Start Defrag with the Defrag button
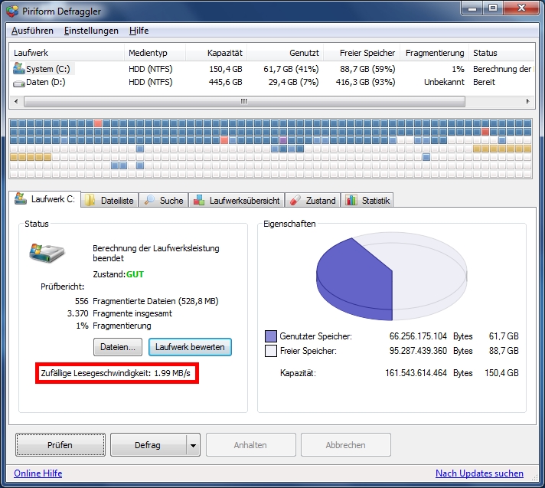The image size is (545, 488). (x=148, y=445)
